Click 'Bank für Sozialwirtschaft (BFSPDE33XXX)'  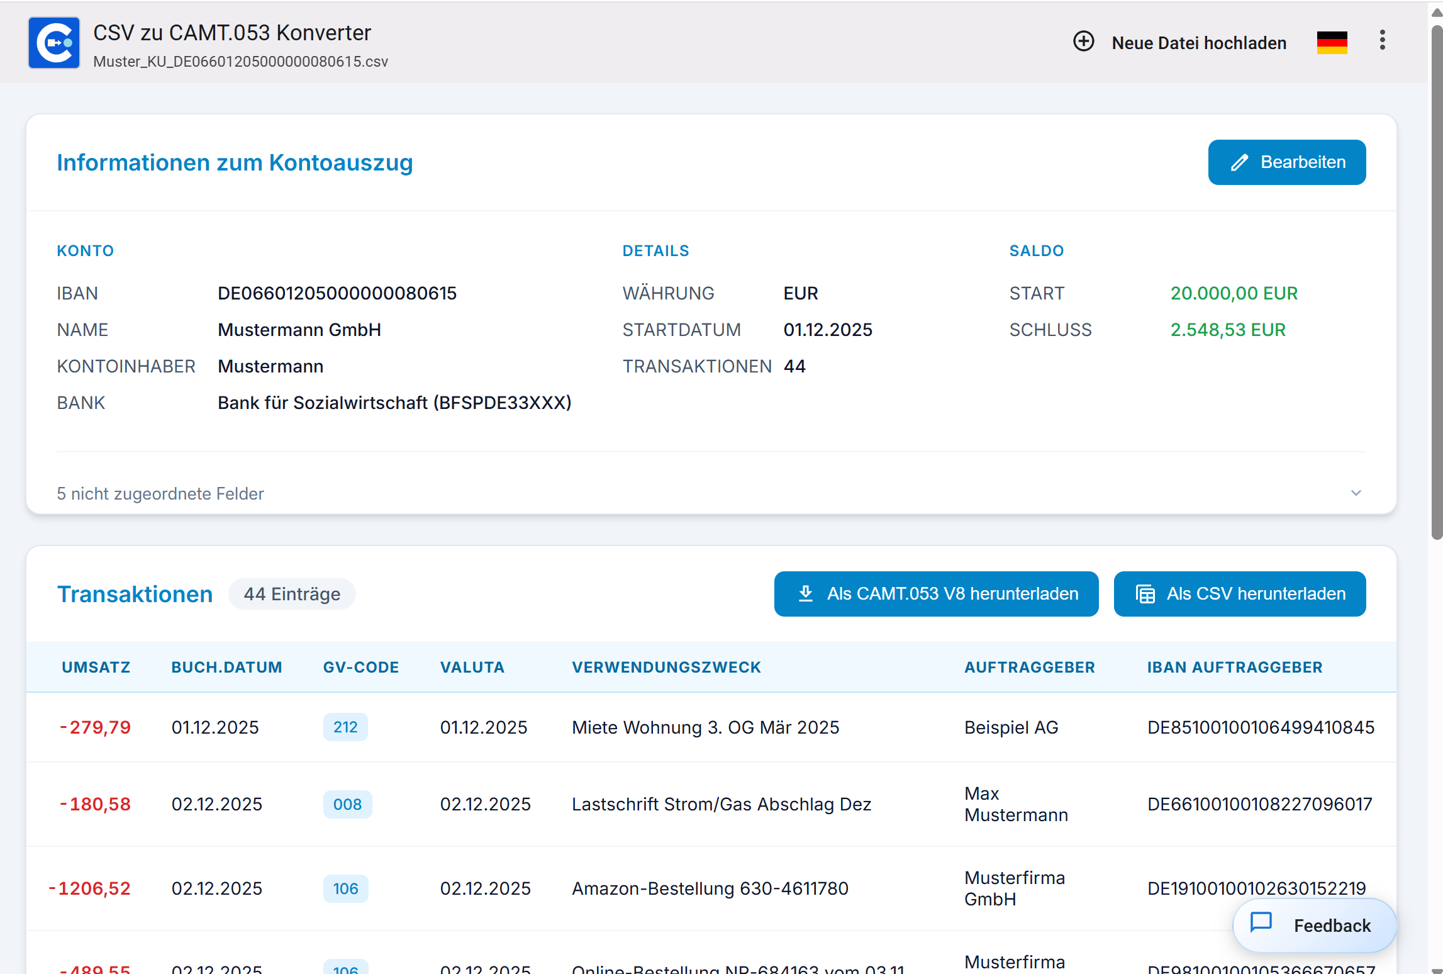tap(394, 403)
